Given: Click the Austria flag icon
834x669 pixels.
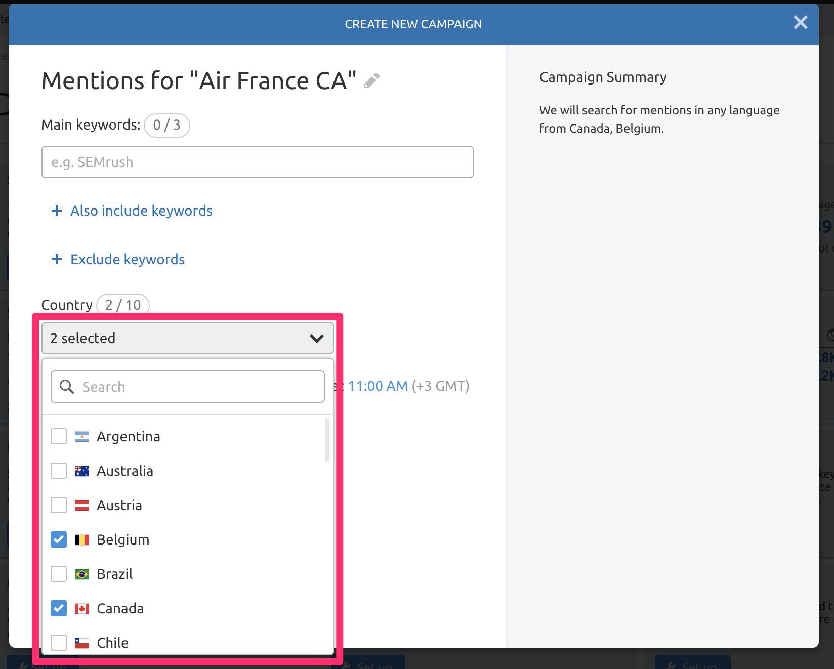Looking at the screenshot, I should (82, 505).
